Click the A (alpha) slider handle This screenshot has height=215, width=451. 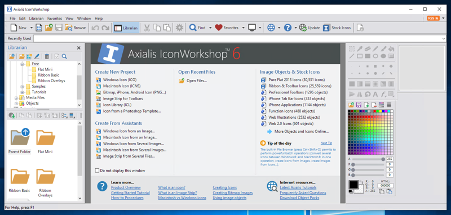tap(383, 159)
